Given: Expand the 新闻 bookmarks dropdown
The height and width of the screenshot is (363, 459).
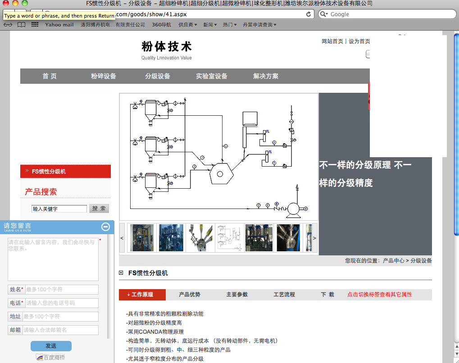Looking at the screenshot, I should 209,25.
